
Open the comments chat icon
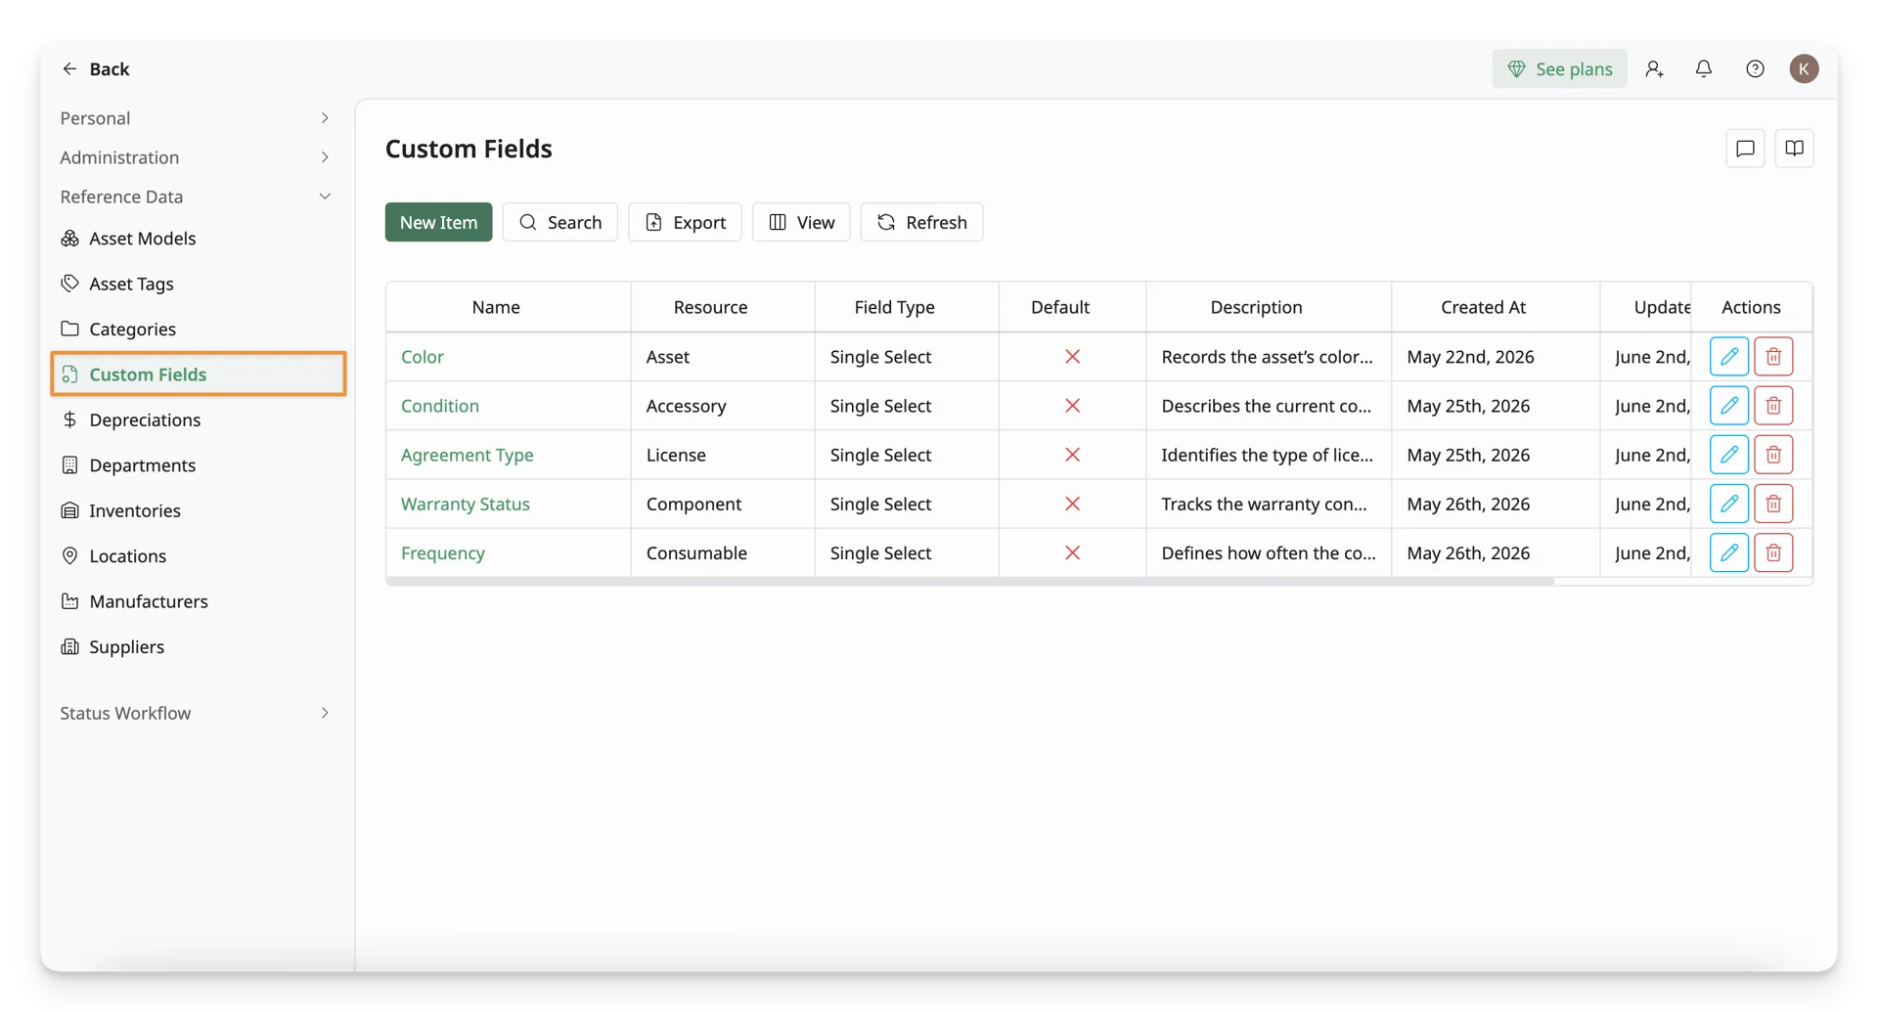click(1745, 149)
